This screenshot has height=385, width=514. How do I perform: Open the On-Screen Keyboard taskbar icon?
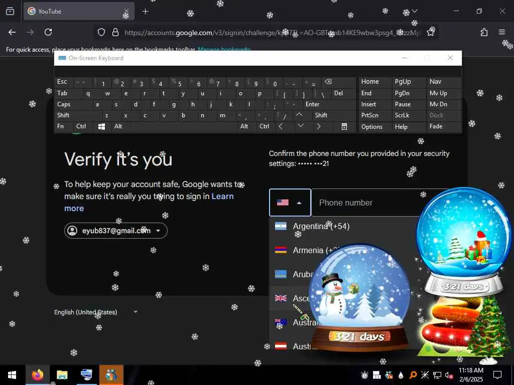coord(86,375)
